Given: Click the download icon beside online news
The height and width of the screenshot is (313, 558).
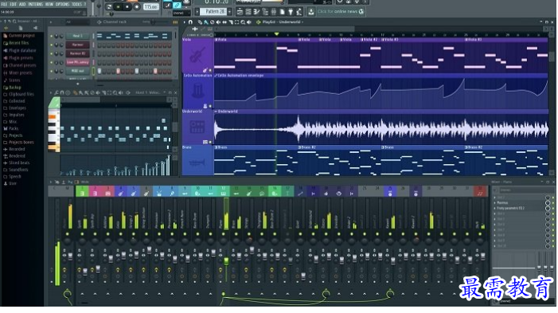Looking at the screenshot, I should 311,12.
